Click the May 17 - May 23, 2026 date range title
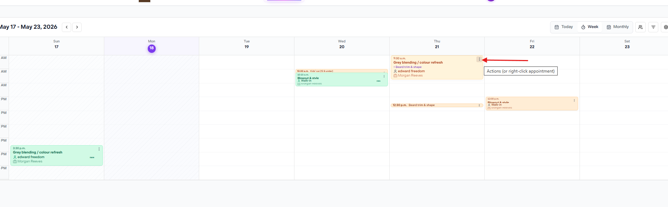668x207 pixels. 29,27
